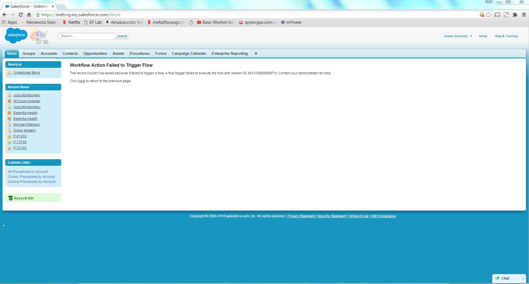Go to the Accounts tab
Screen dimensions: 529x284
pos(49,54)
